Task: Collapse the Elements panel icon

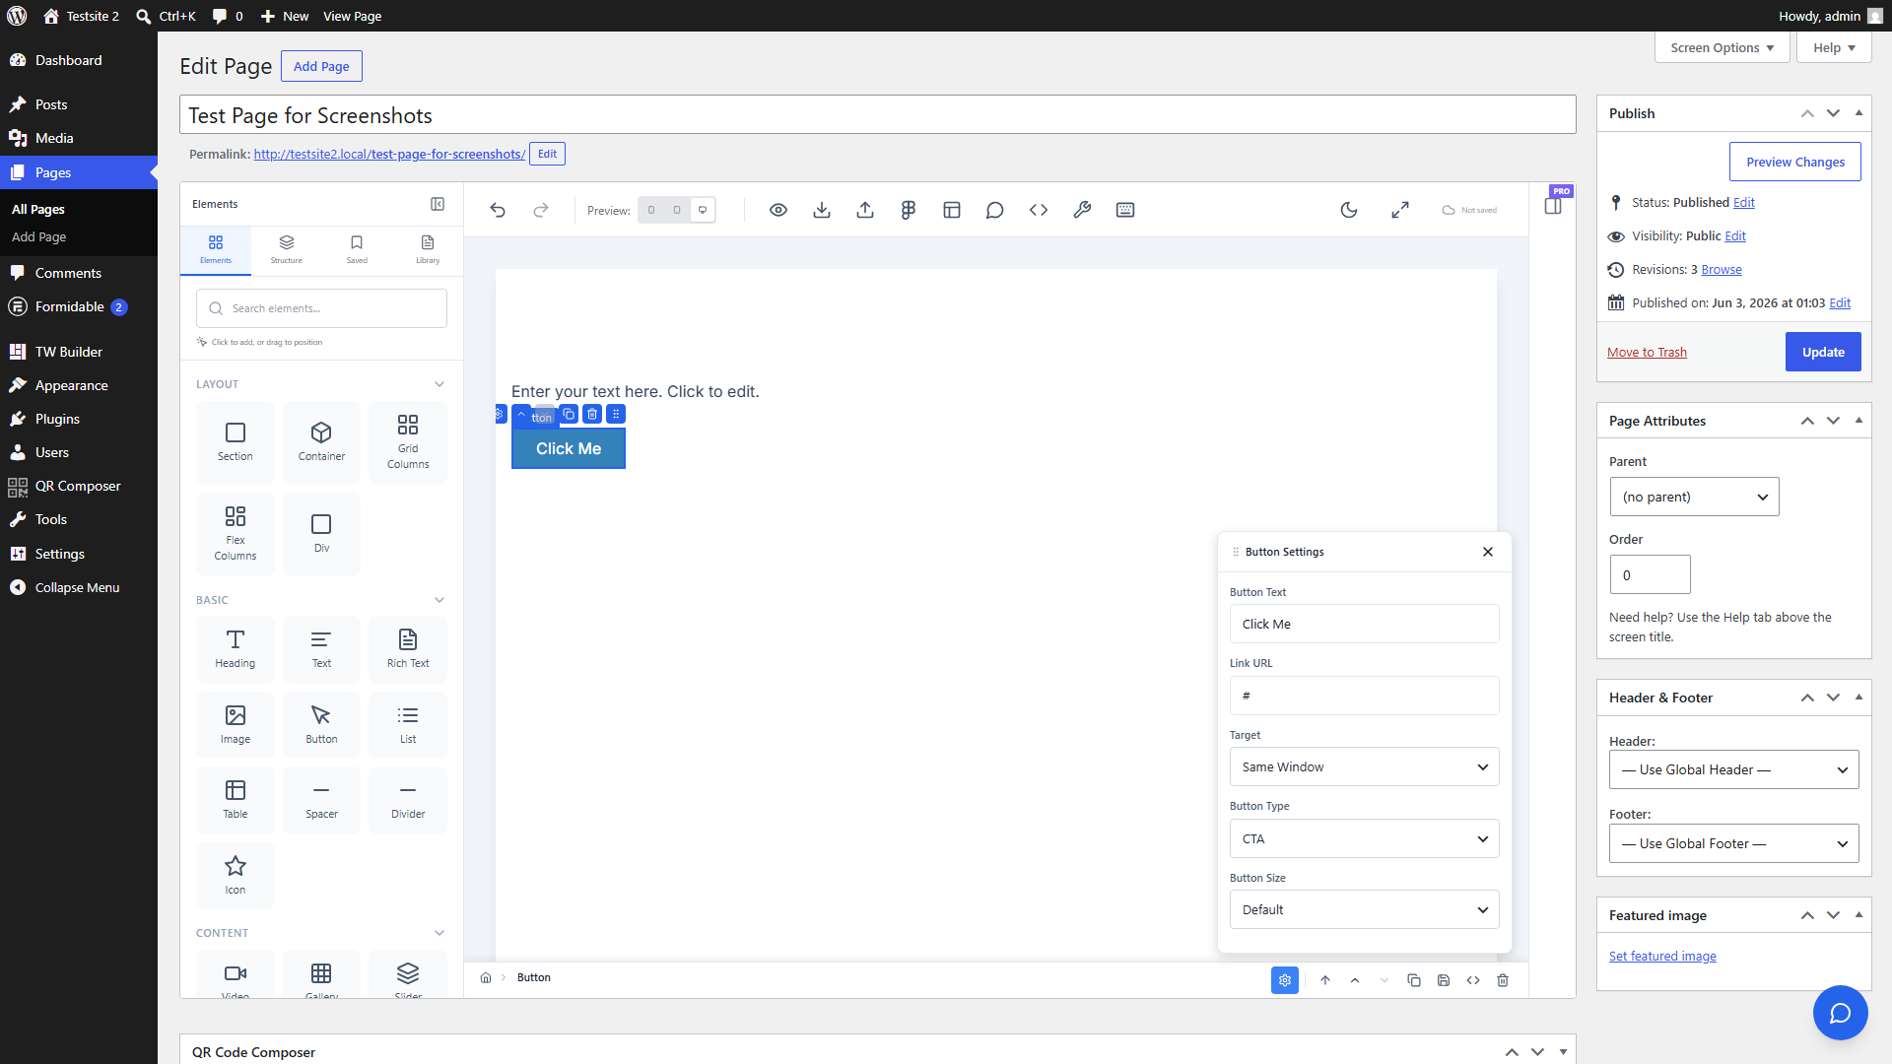Action: tap(438, 204)
